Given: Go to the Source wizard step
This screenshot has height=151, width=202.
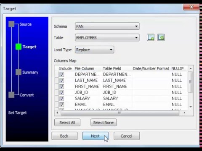Looking at the screenshot, I should (x=26, y=24).
